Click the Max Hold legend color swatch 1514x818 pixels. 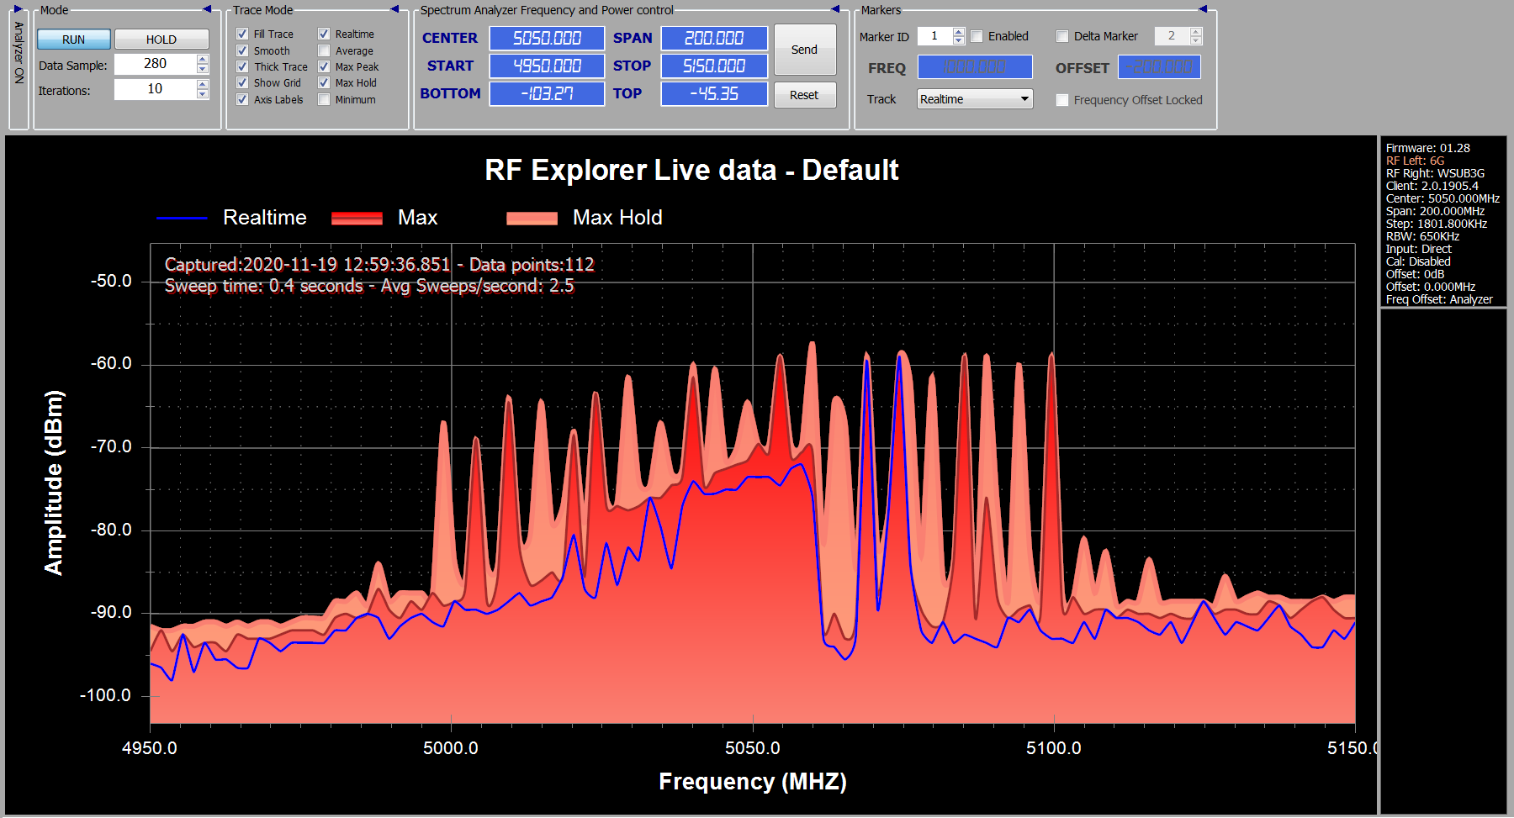[x=532, y=219]
